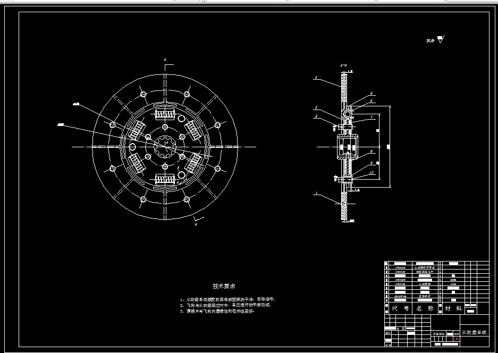Select the hub cross-section in A-A view
This screenshot has height=353, width=498.
pyautogui.click(x=348, y=147)
